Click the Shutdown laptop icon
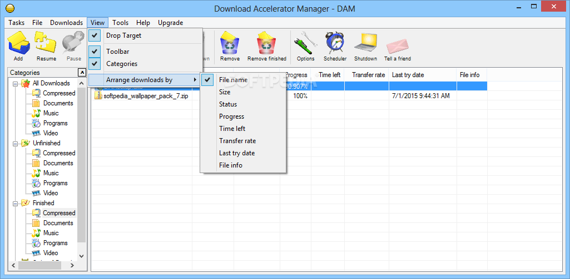Viewport: 570px width, 279px height. pyautogui.click(x=365, y=43)
